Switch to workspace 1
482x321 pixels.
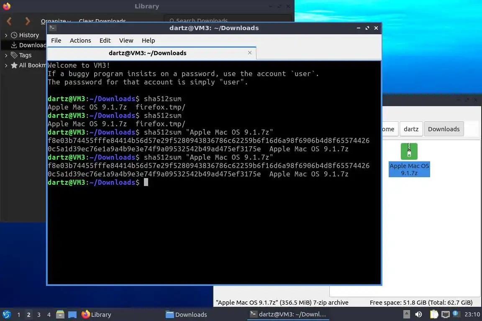click(x=18, y=315)
